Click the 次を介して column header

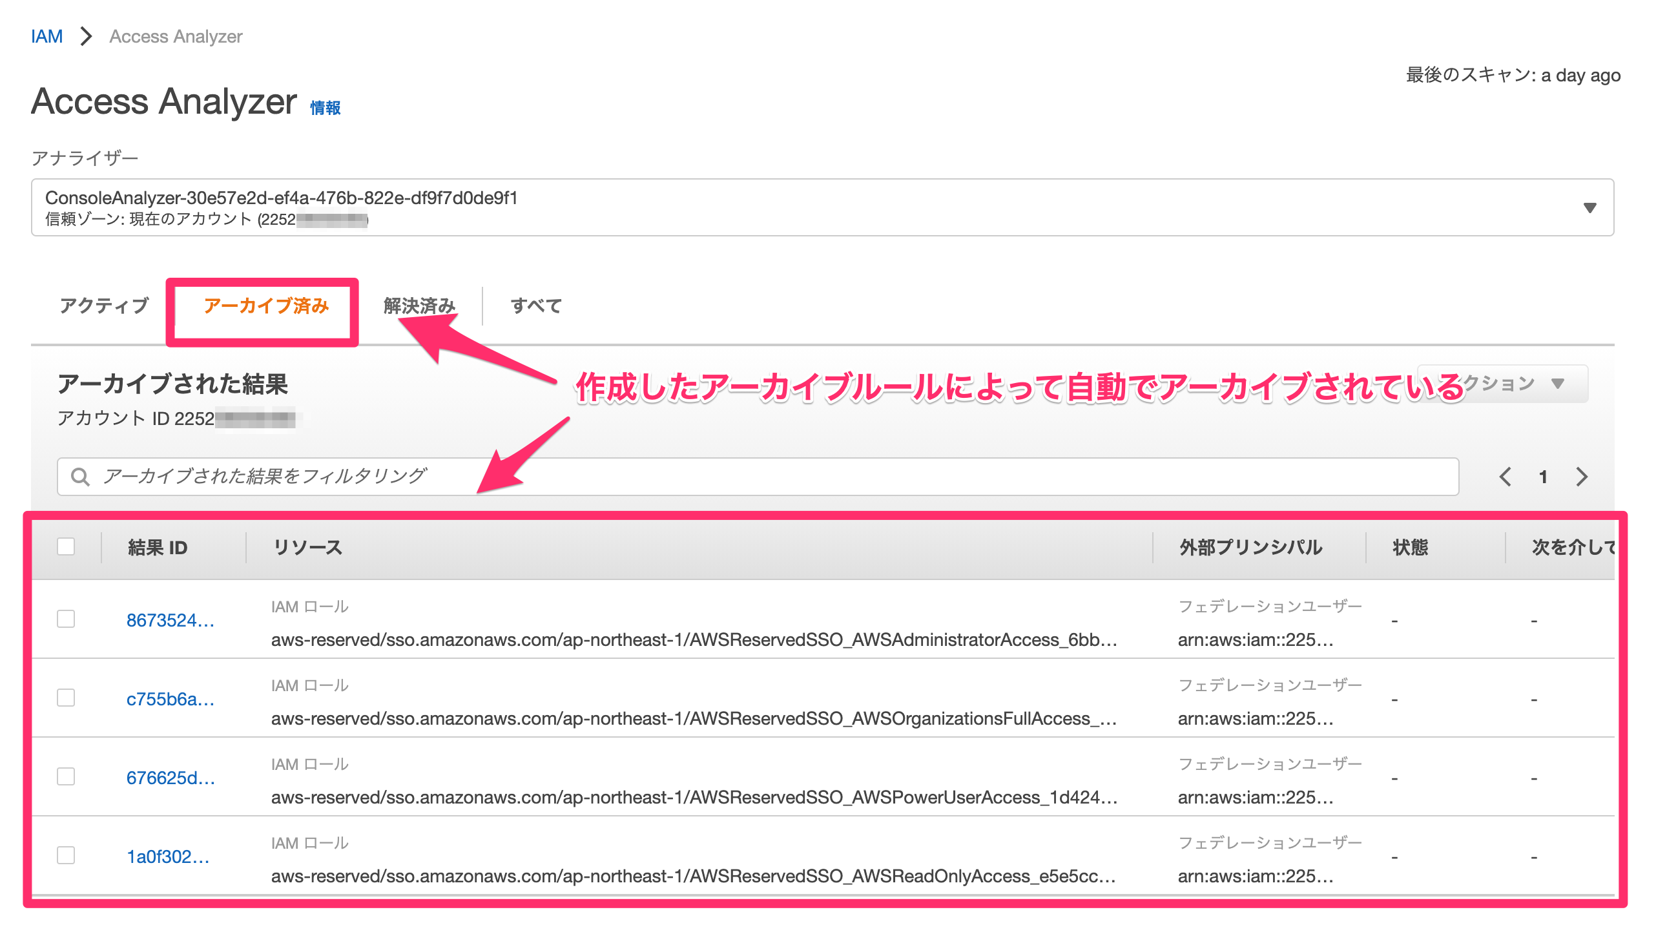(1573, 548)
